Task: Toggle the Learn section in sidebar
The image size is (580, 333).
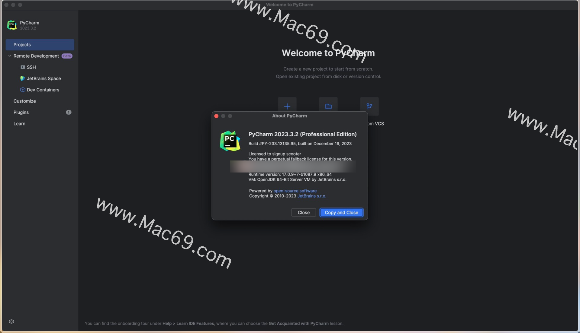Action: point(19,124)
